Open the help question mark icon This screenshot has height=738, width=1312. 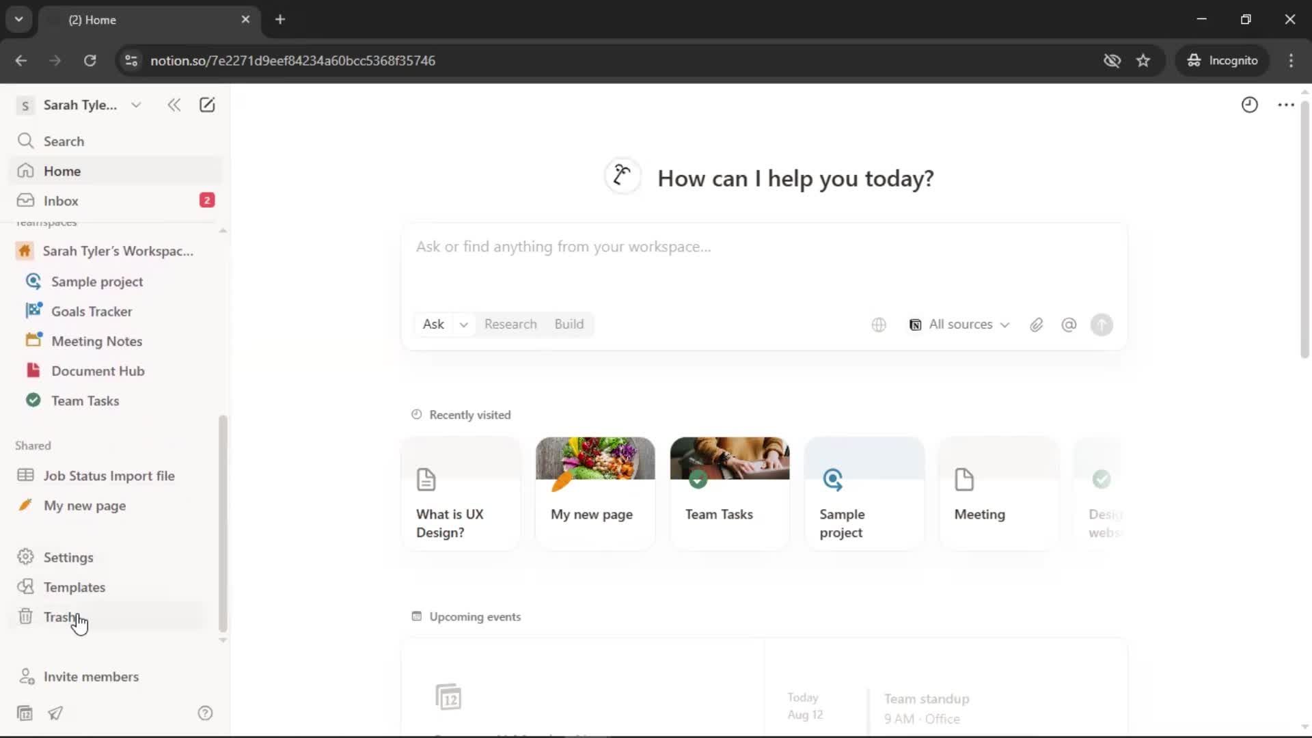tap(205, 713)
